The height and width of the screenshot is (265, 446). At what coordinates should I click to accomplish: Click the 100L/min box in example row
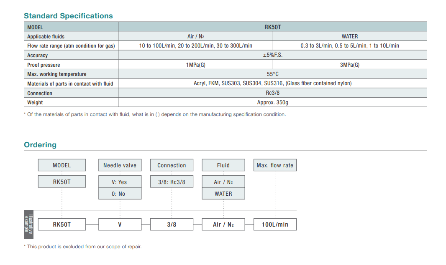[x=275, y=224]
